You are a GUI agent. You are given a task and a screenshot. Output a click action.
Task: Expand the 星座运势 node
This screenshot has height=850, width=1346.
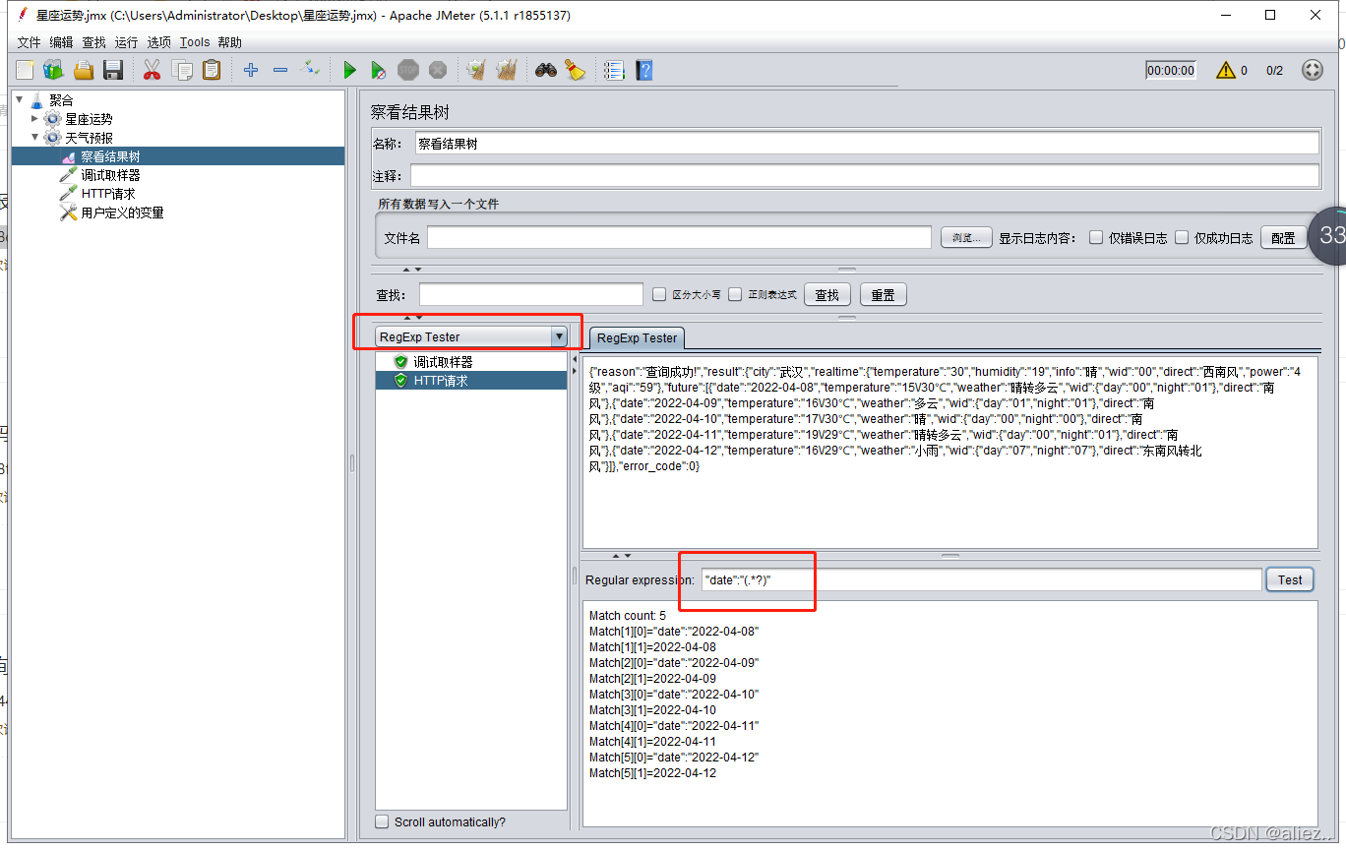[x=35, y=118]
